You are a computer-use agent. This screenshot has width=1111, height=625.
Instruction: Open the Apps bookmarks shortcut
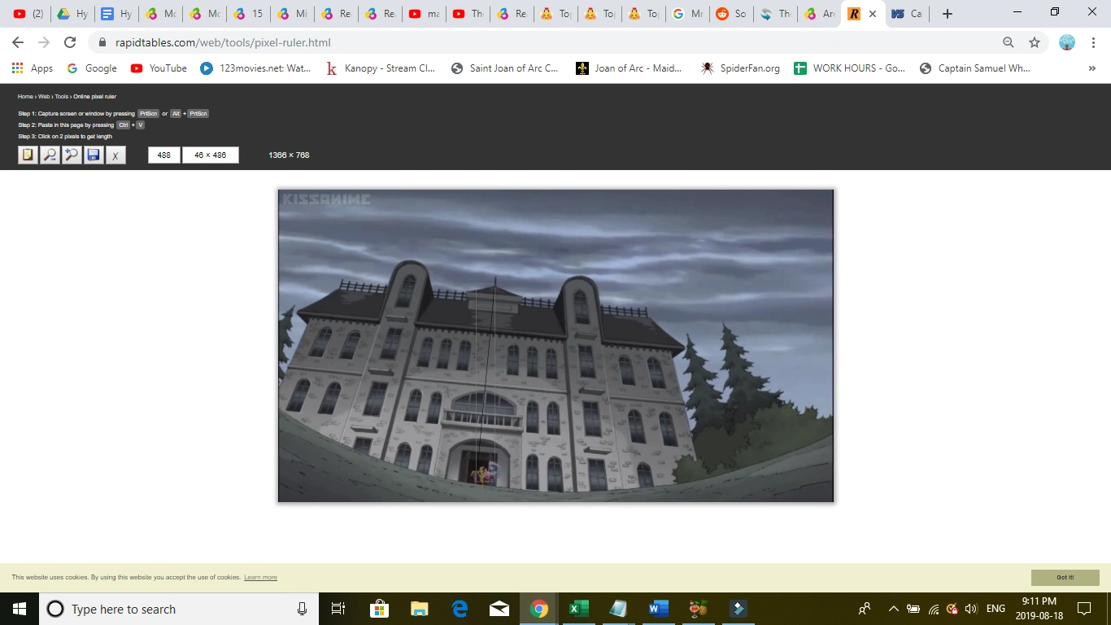[x=33, y=68]
